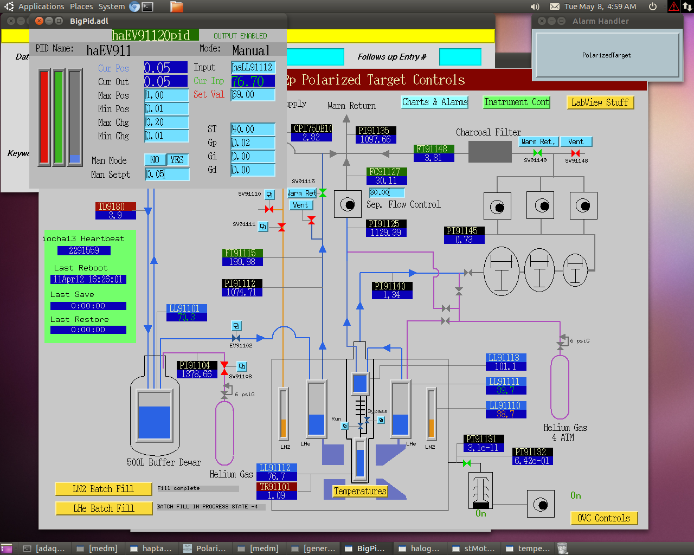Screen dimensions: 694x555
Task: Click the ST field showing 40.00
Action: click(253, 129)
